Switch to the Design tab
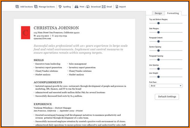190x128 pixels. pyautogui.click(x=158, y=13)
